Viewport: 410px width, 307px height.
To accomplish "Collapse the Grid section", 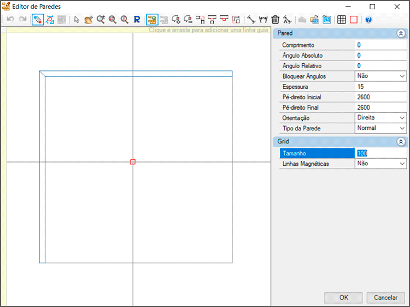I will tap(401, 142).
